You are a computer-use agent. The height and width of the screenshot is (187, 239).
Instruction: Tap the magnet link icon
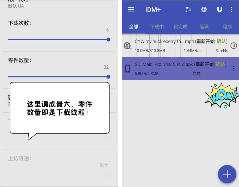tap(219, 9)
